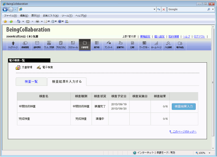Click the 検査結果入力 button

pos(184,106)
